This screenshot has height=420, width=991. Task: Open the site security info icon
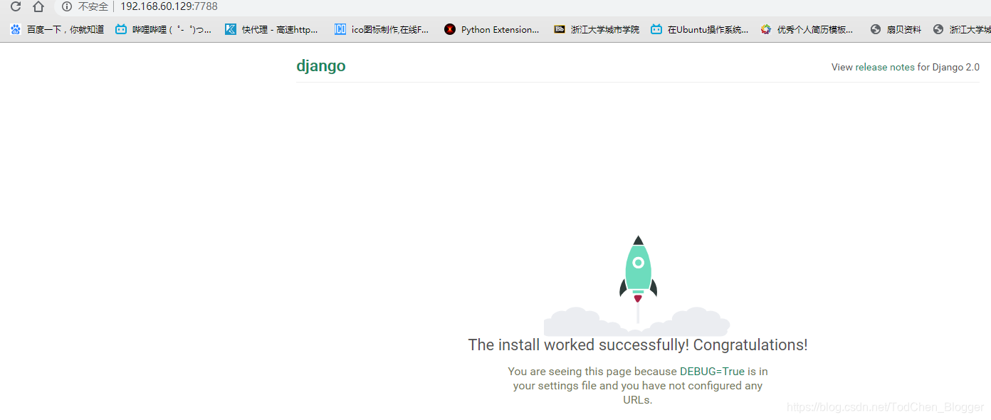point(67,6)
